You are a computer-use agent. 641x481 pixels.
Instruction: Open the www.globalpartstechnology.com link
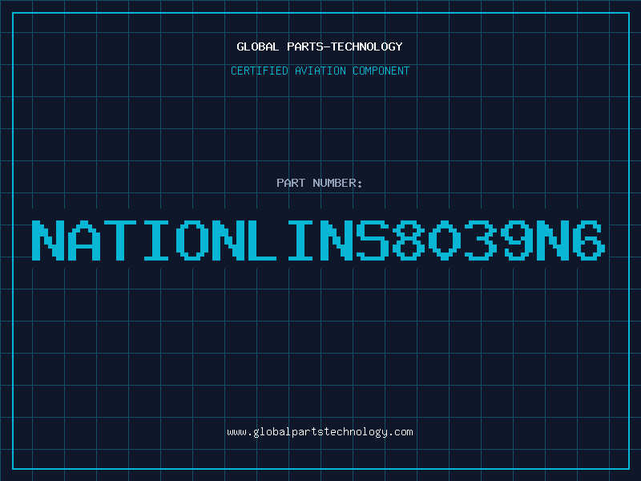click(320, 432)
